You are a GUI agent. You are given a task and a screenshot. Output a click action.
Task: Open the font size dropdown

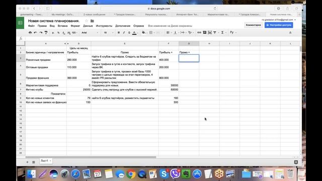[x=109, y=33]
